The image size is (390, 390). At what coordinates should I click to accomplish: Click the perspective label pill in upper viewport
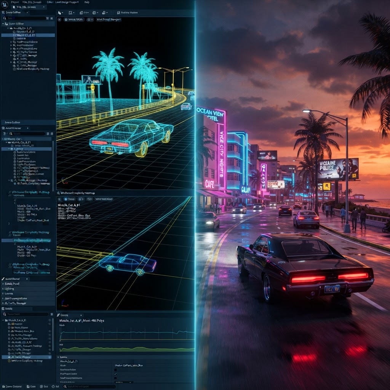109,20
